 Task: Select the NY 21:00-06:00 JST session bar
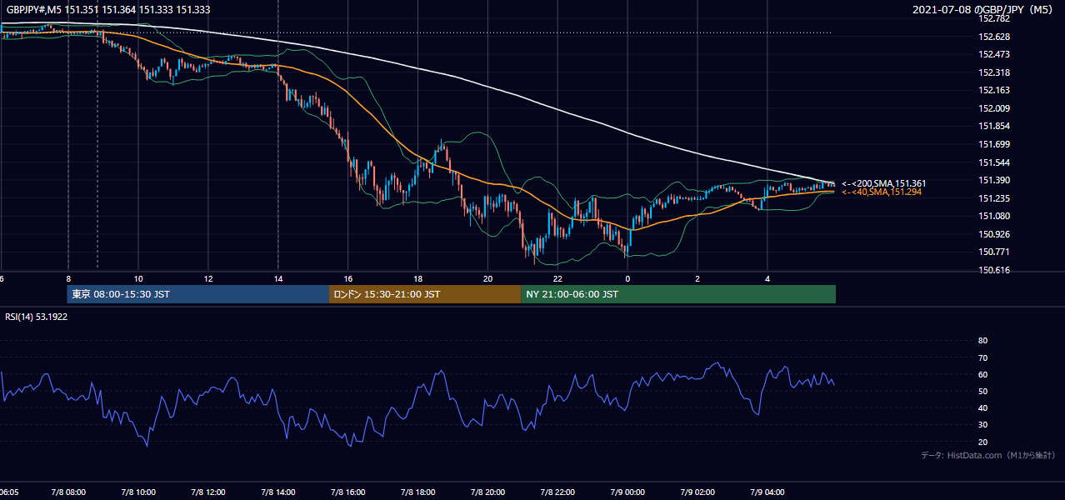point(678,294)
